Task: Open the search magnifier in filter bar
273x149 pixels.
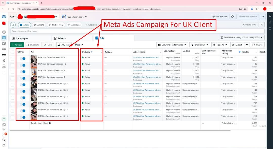Action: click(x=13, y=25)
